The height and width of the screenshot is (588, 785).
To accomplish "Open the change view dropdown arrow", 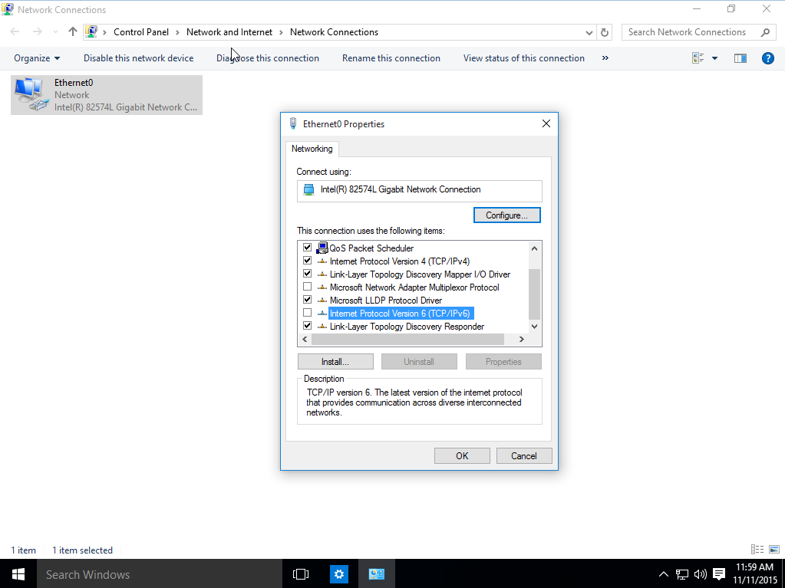I will tap(715, 58).
